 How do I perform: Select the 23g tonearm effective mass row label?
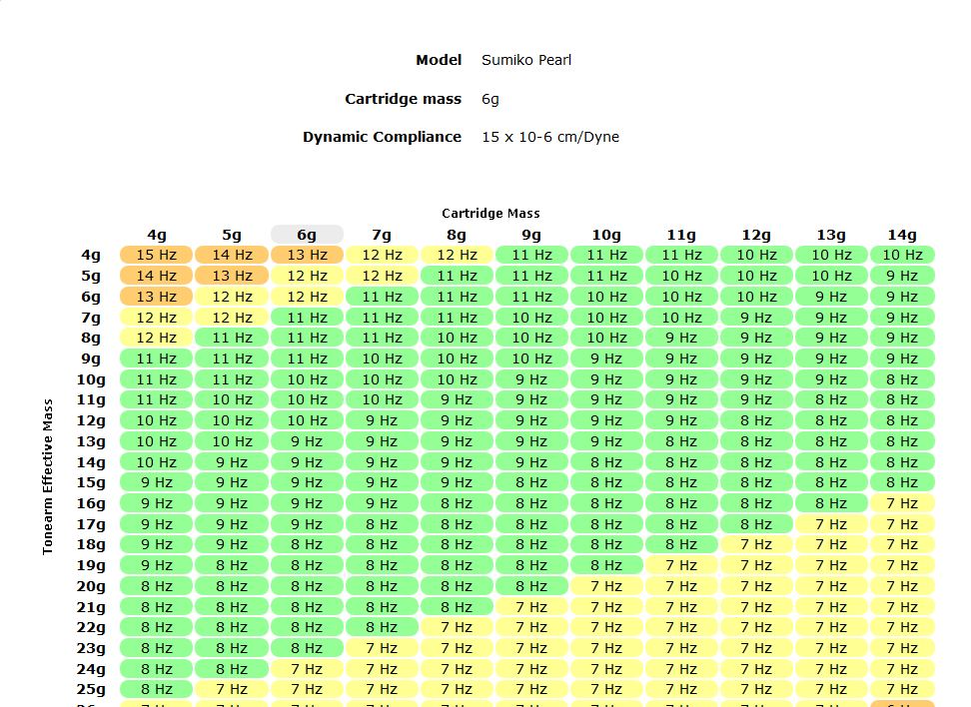click(x=91, y=648)
